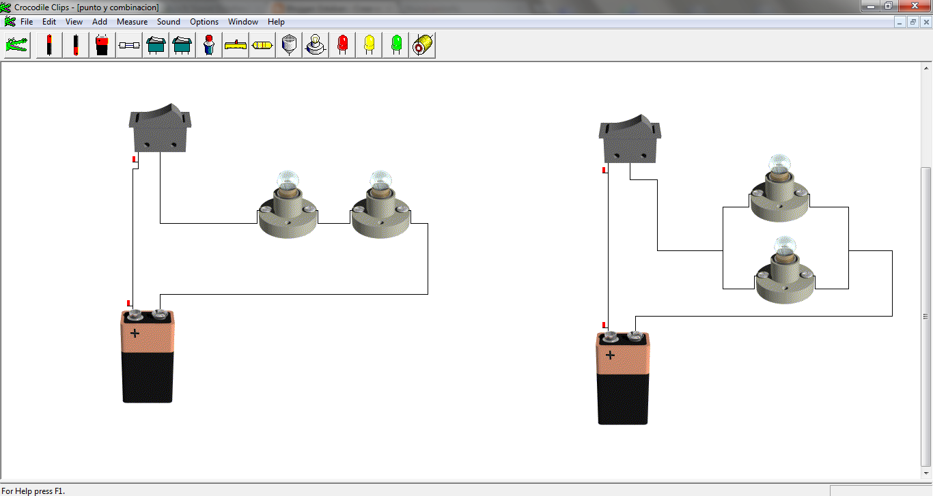Open the Measure menu
Viewport: 933px width, 496px height.
tap(132, 22)
